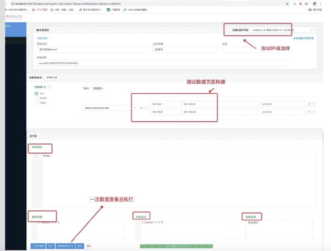Click the tair-value1 field

coord(220,104)
